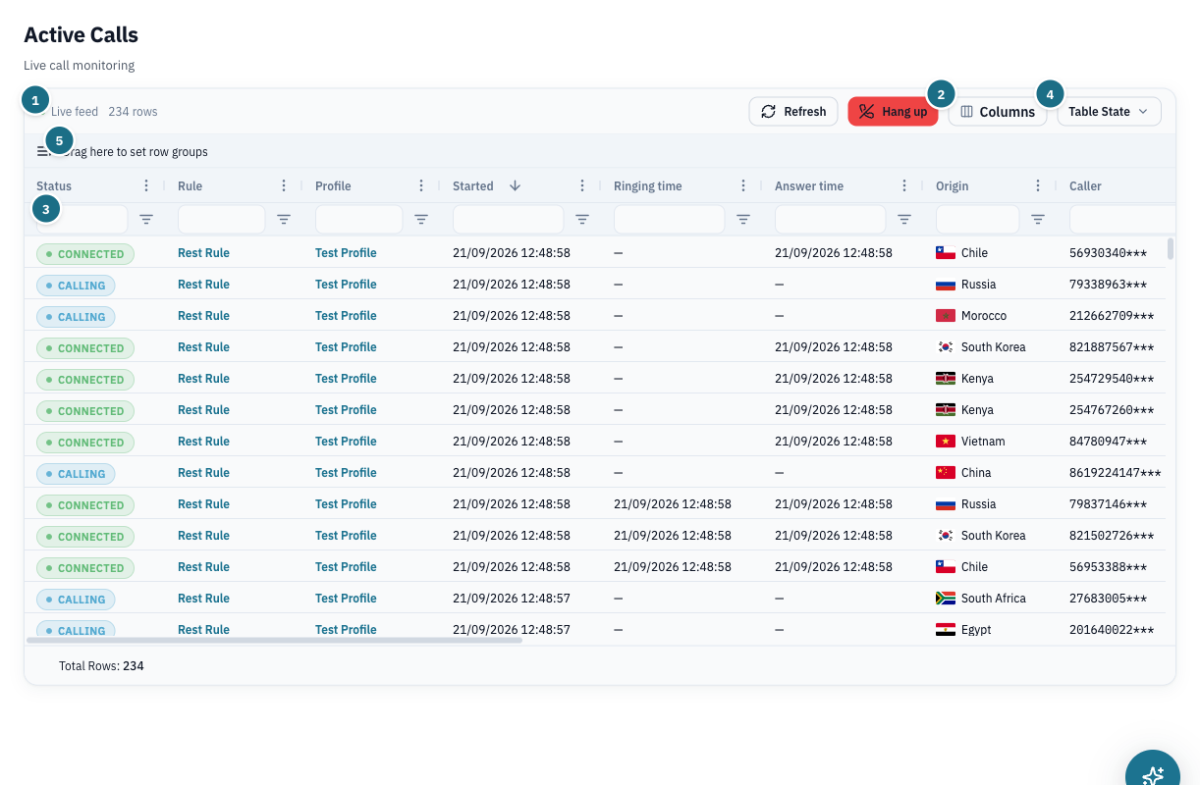The height and width of the screenshot is (785, 1200).
Task: Click the Profile filter funnel icon
Action: coord(421,219)
